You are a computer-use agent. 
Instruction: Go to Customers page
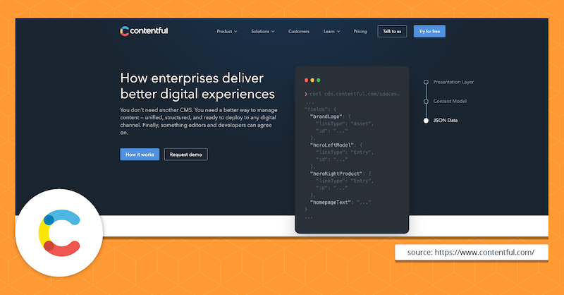coord(298,31)
